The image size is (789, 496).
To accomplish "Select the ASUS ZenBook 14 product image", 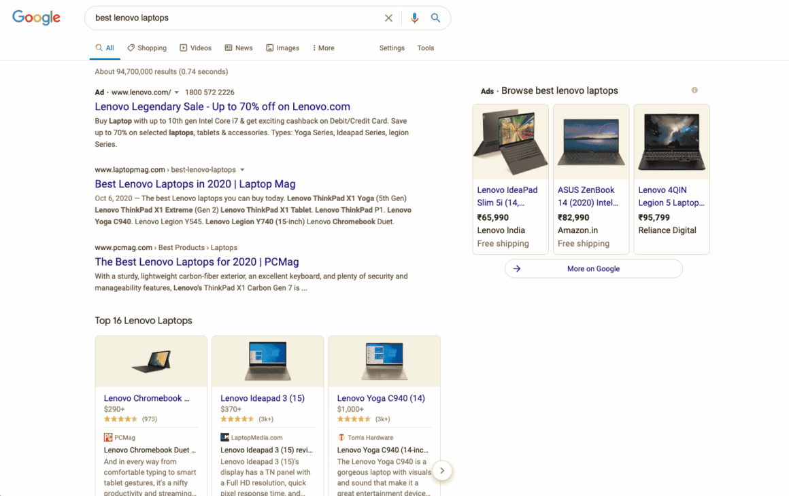I will pyautogui.click(x=590, y=142).
